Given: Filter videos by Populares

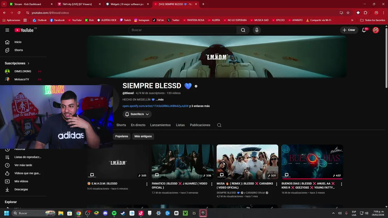Looking at the screenshot, I should tap(122, 136).
